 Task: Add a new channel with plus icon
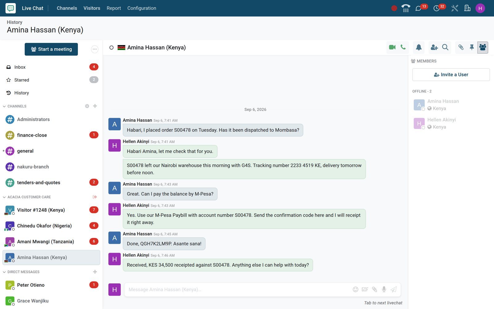[x=95, y=106]
